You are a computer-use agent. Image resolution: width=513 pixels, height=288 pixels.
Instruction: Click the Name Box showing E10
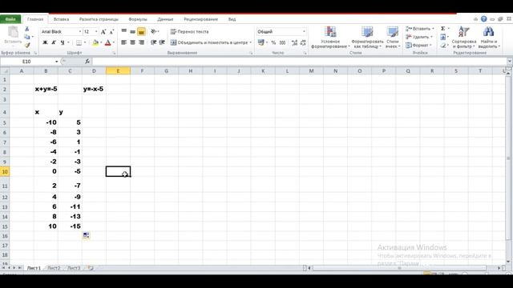pos(26,62)
